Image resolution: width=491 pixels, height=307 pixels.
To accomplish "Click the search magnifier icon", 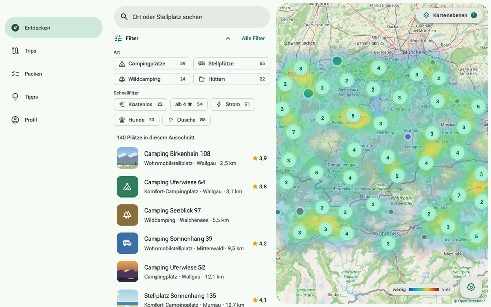I will pyautogui.click(x=124, y=17).
